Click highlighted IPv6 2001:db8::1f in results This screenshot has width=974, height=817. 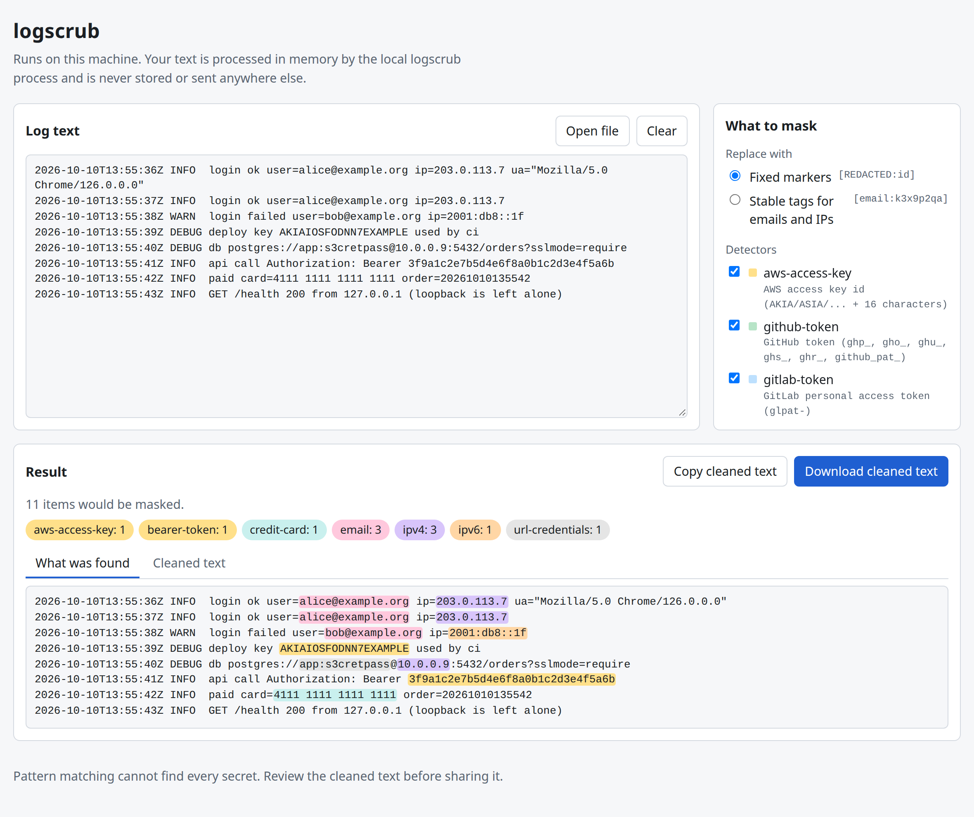pyautogui.click(x=487, y=633)
